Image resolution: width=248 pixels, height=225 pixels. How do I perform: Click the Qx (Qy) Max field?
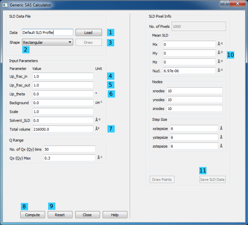(x=69, y=158)
